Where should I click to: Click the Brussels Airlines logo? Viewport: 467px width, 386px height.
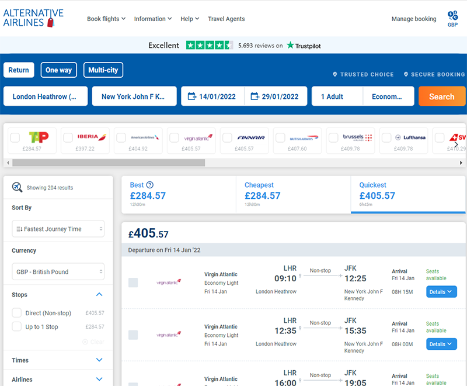[x=357, y=137]
